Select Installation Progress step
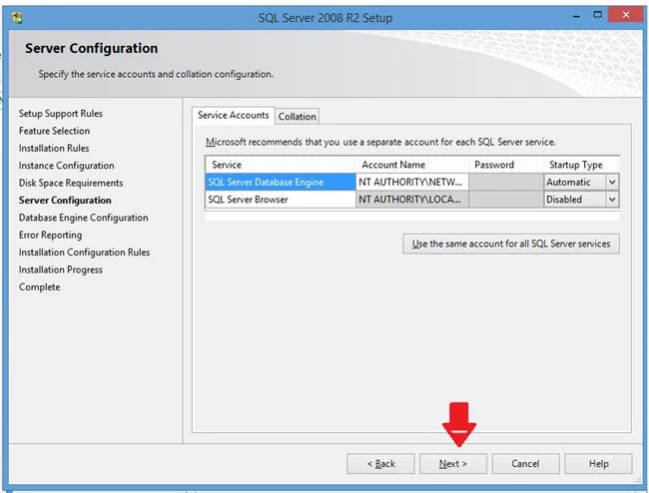The height and width of the screenshot is (493, 649). click(61, 269)
